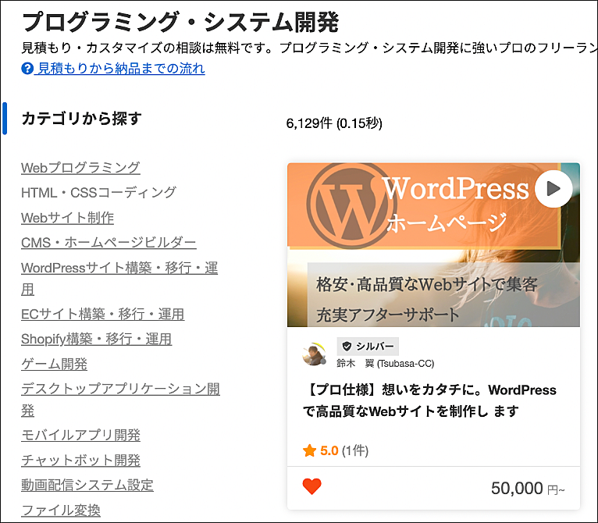
Task: Click the play button on the WordPress thumbnail
Action: click(553, 188)
